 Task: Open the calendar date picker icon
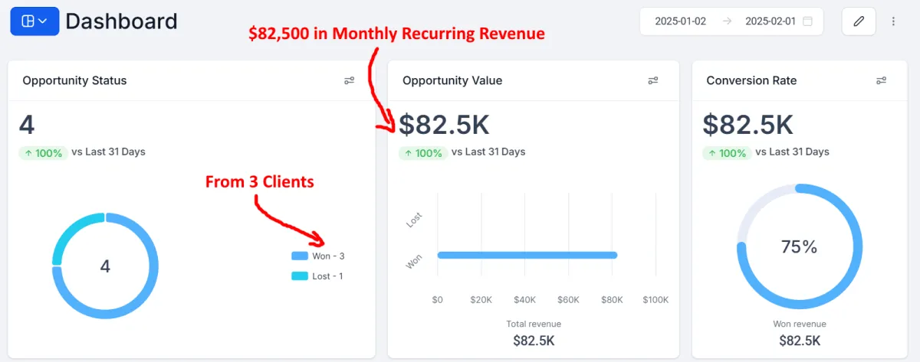coord(807,21)
